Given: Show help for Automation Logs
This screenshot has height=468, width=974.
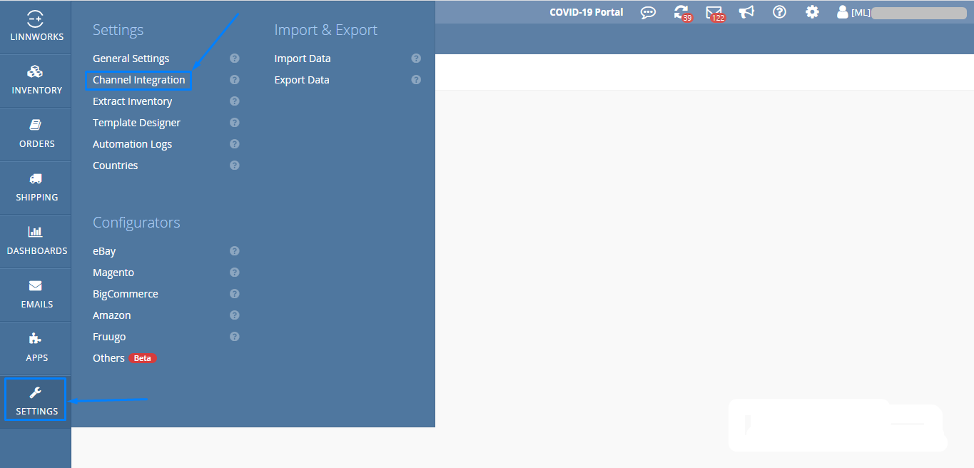Looking at the screenshot, I should coord(235,144).
